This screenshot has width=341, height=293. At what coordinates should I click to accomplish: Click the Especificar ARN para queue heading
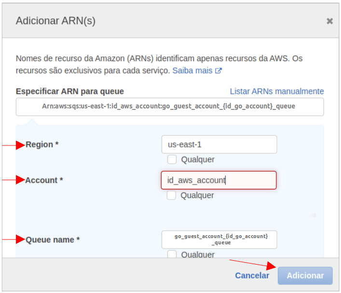click(x=70, y=91)
